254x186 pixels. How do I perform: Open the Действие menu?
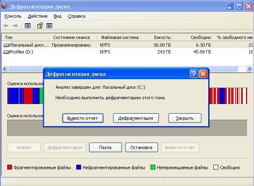click(38, 16)
